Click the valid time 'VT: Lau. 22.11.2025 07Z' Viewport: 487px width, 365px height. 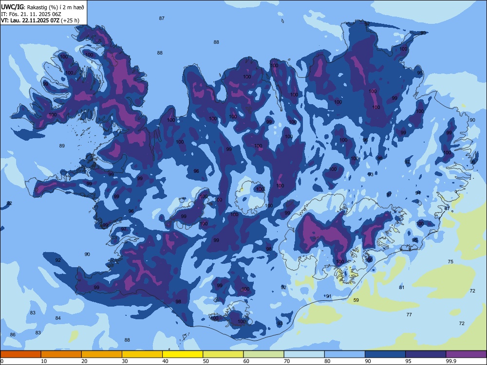click(30, 20)
